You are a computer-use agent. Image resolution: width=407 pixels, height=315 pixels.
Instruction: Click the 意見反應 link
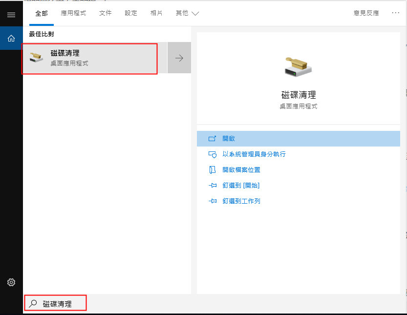click(366, 13)
